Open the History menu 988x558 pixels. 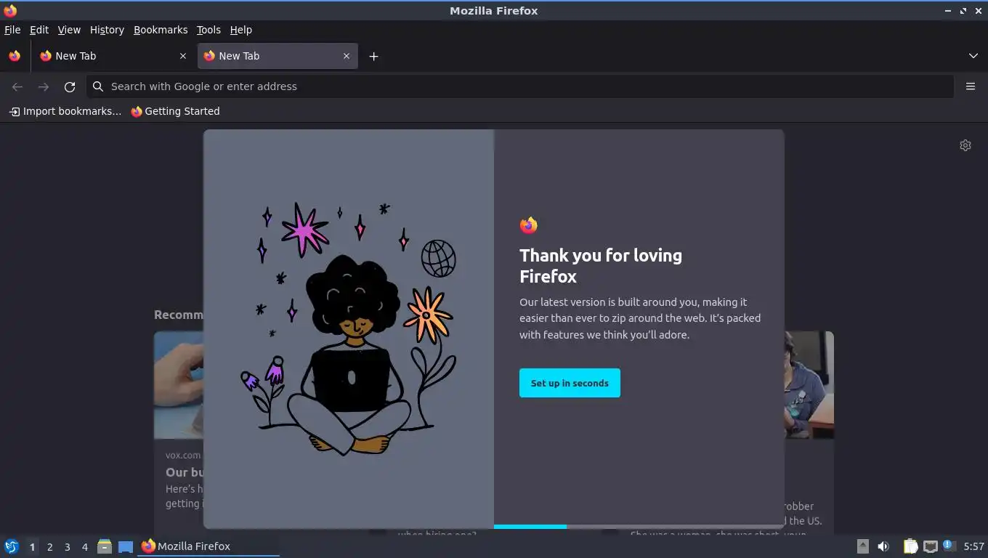pyautogui.click(x=107, y=30)
